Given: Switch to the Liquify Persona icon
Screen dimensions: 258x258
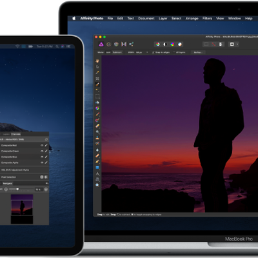Looking at the screenshot, I should point(109,45).
